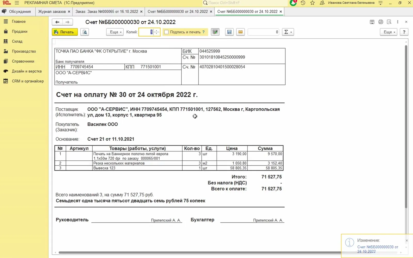
Task: Open the help question mark button
Action: pyautogui.click(x=404, y=32)
